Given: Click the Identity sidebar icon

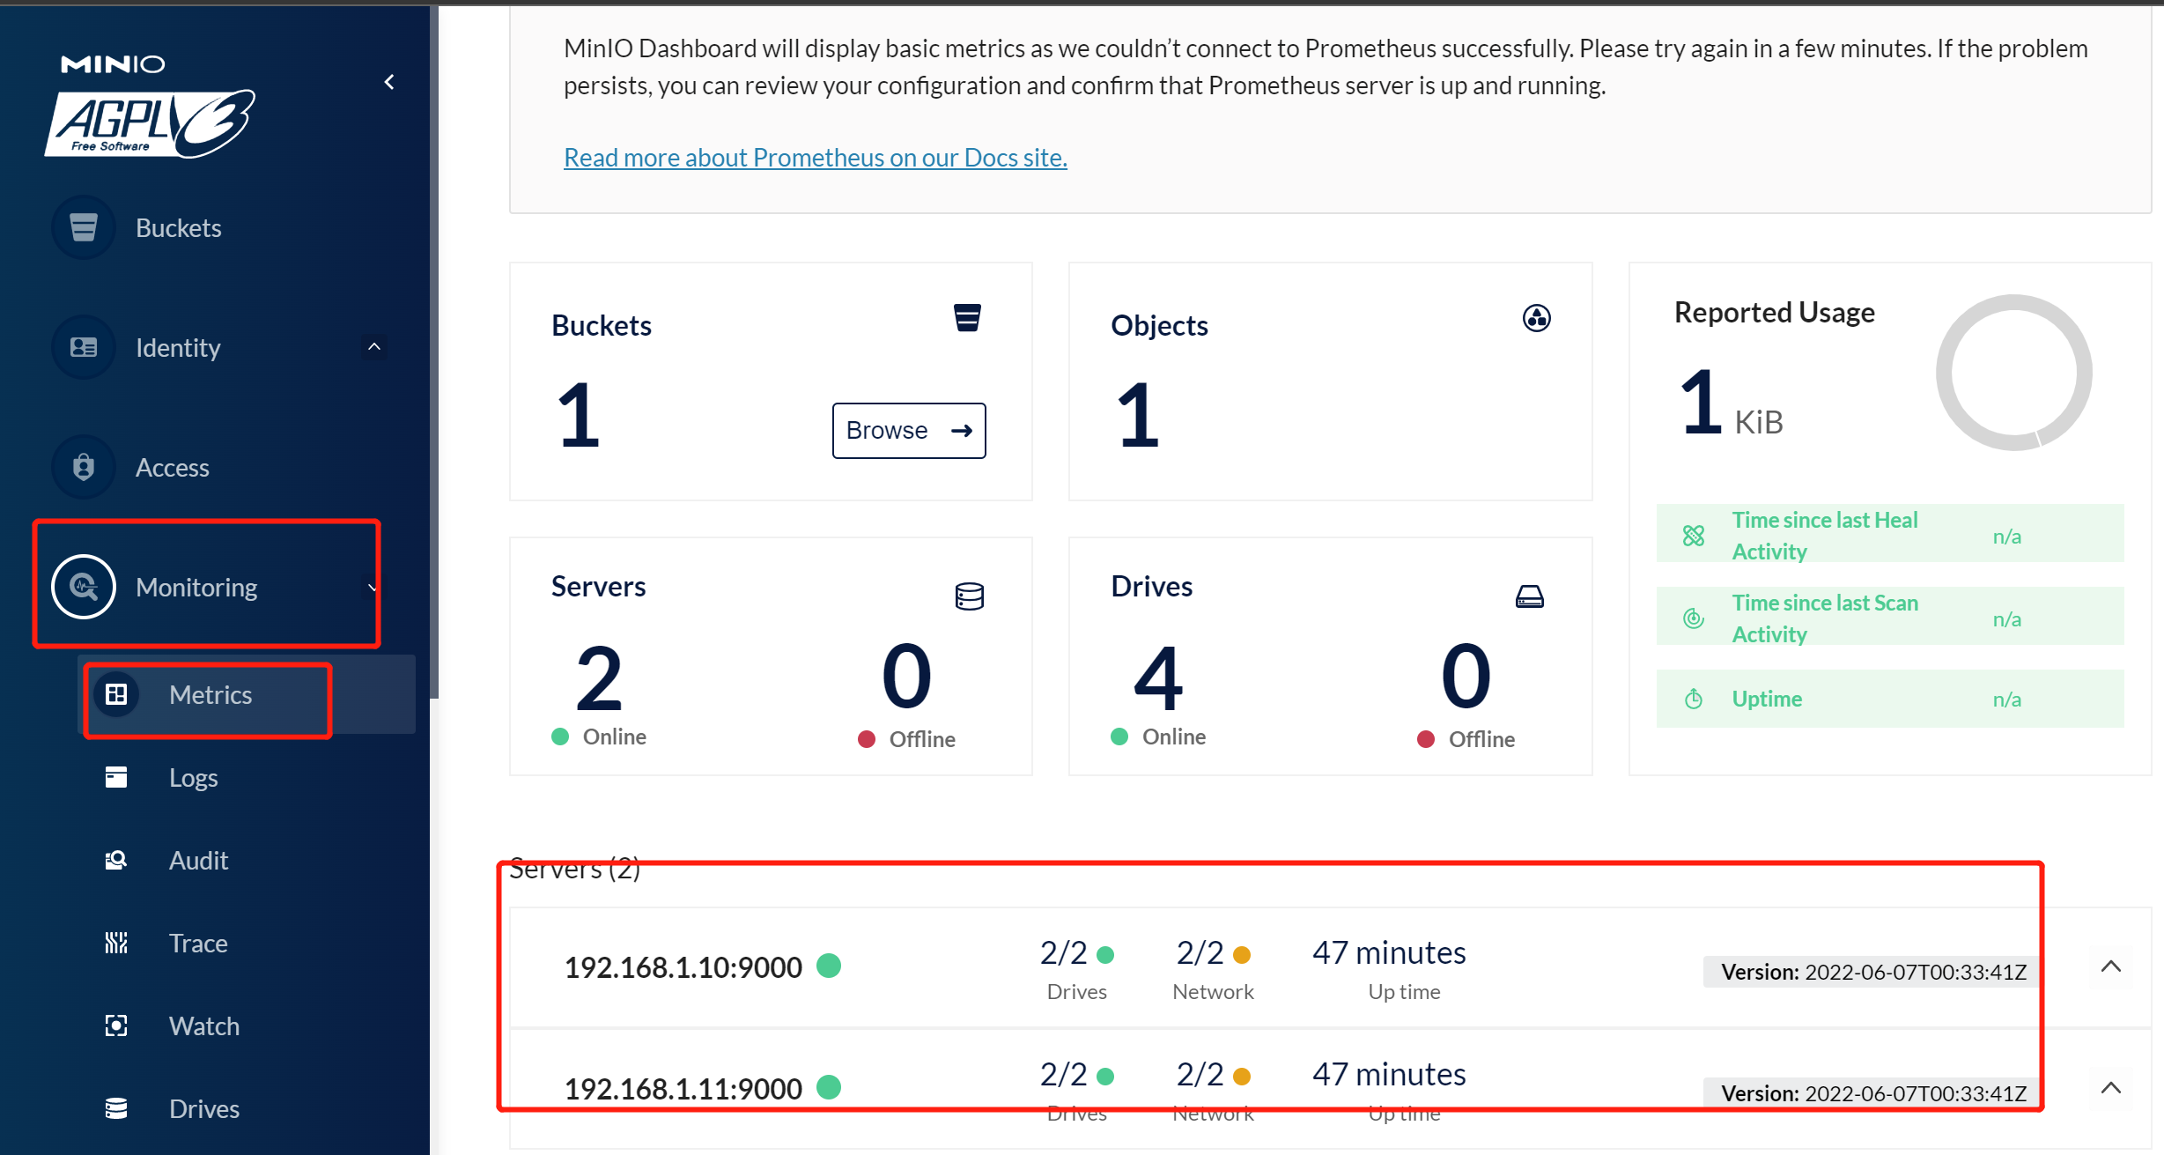Looking at the screenshot, I should (84, 347).
